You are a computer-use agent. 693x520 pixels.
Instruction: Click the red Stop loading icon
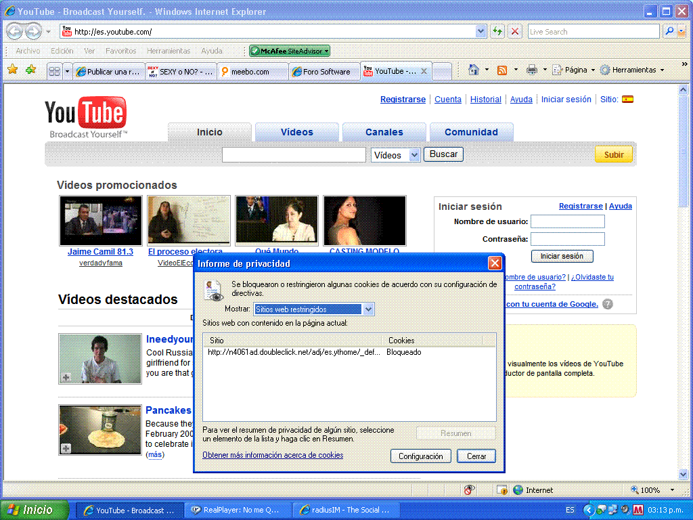[515, 31]
